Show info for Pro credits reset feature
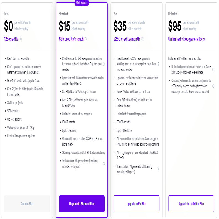This screenshot has height=219, width=219. coord(158,64)
